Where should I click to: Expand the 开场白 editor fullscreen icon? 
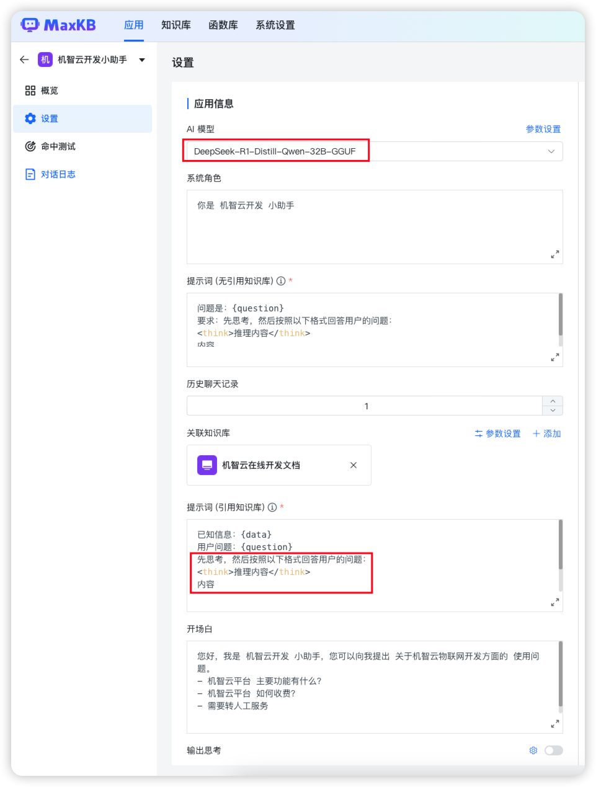(x=555, y=724)
